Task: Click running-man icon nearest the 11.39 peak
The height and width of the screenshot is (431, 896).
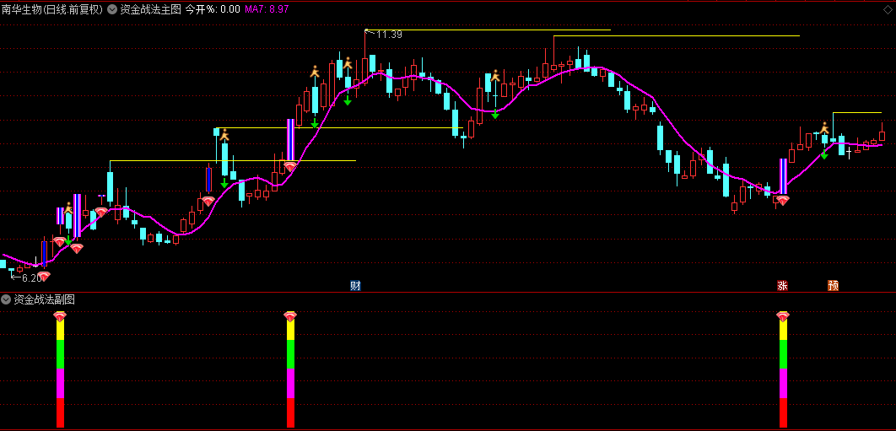Action: [348, 63]
